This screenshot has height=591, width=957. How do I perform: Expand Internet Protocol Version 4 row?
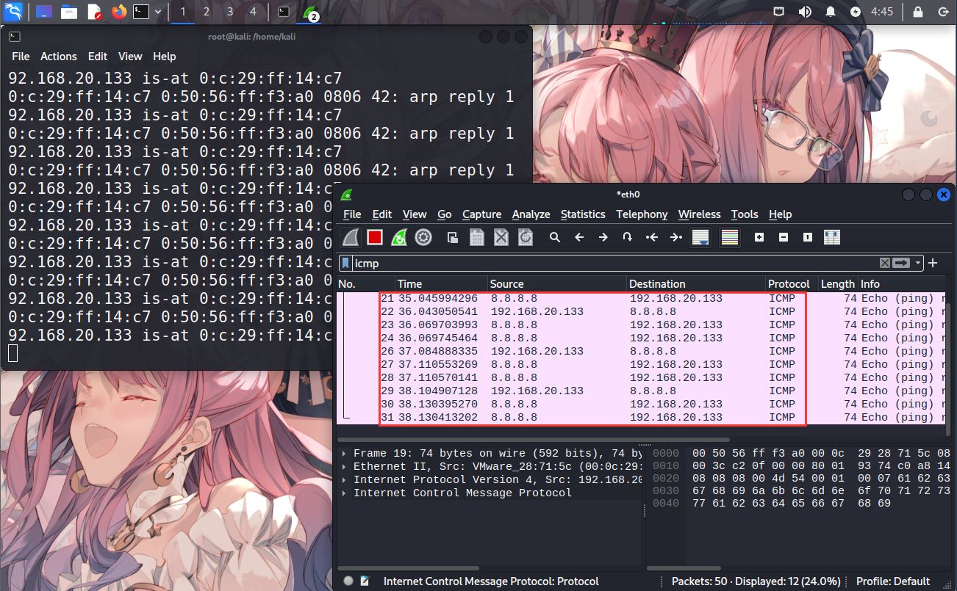[344, 480]
